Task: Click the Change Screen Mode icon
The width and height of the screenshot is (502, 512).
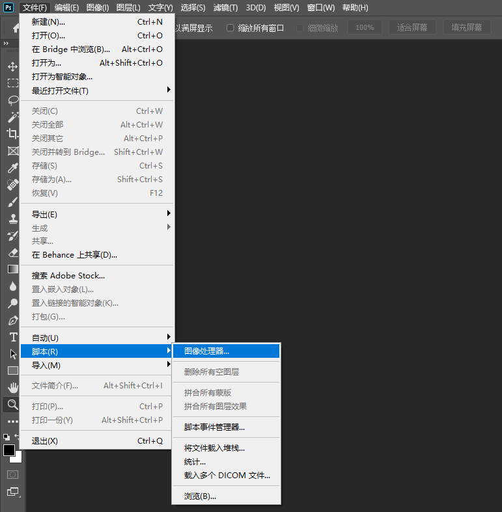Action: point(13,491)
